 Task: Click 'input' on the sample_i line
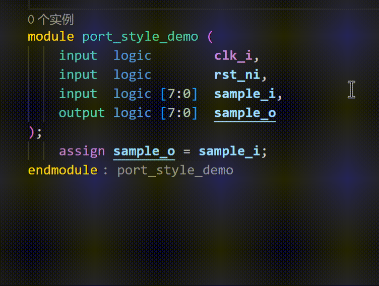[78, 94]
